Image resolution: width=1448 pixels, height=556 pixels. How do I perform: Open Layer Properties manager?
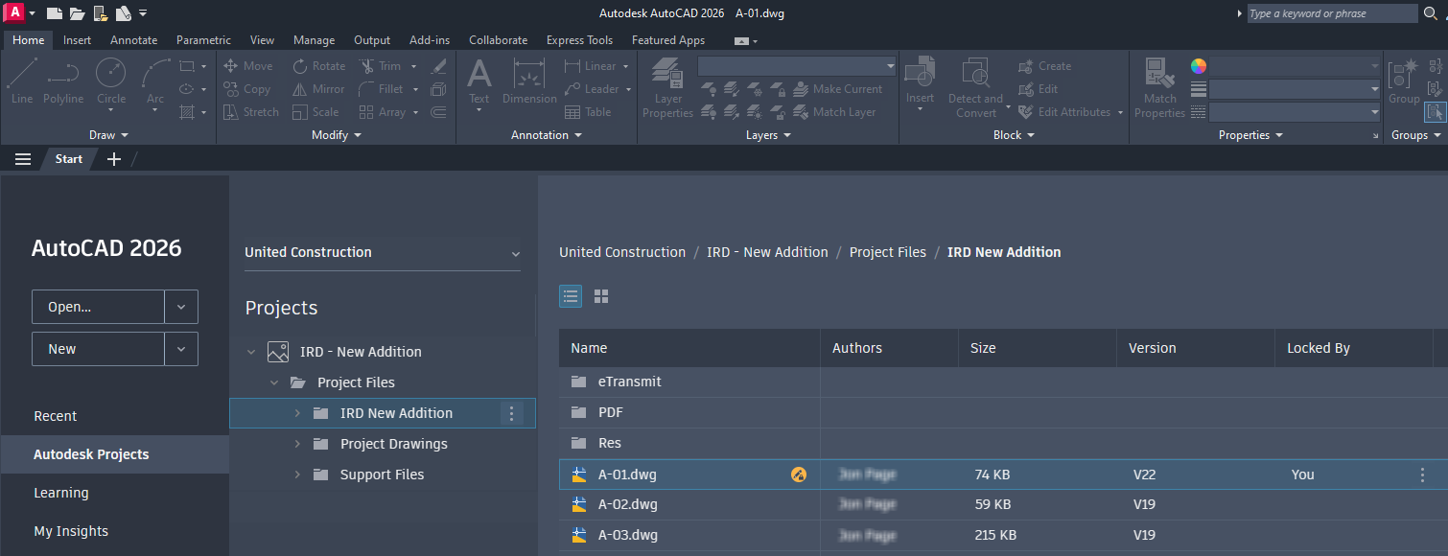(x=668, y=87)
